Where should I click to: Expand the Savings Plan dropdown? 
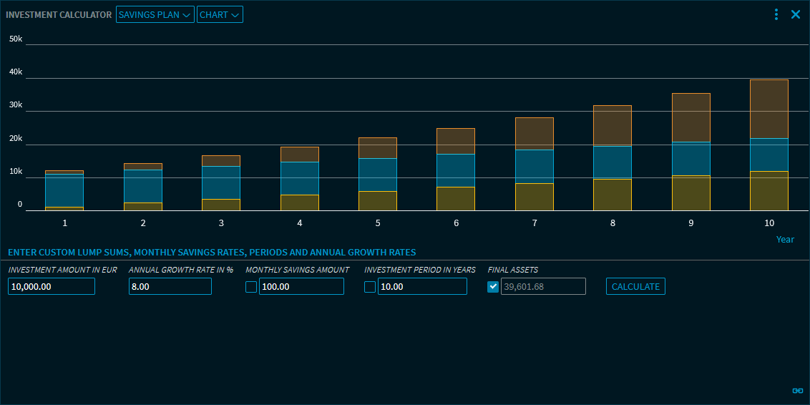pyautogui.click(x=155, y=15)
